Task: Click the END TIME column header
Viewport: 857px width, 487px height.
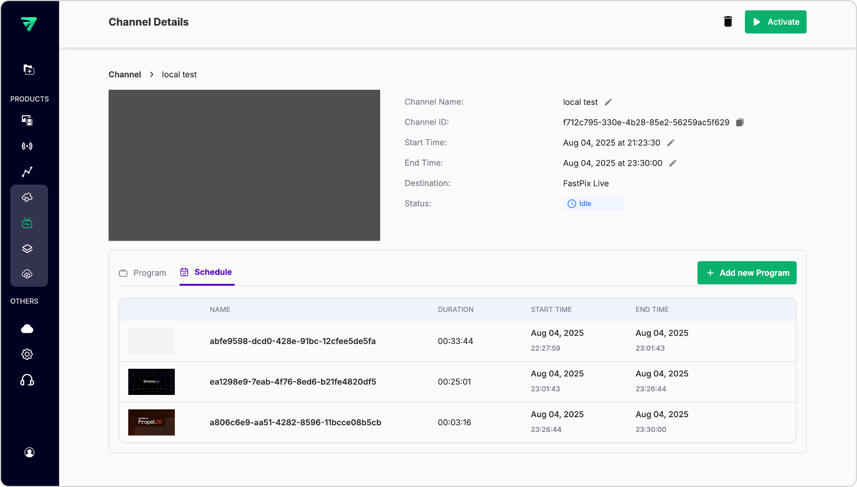Action: pos(652,309)
